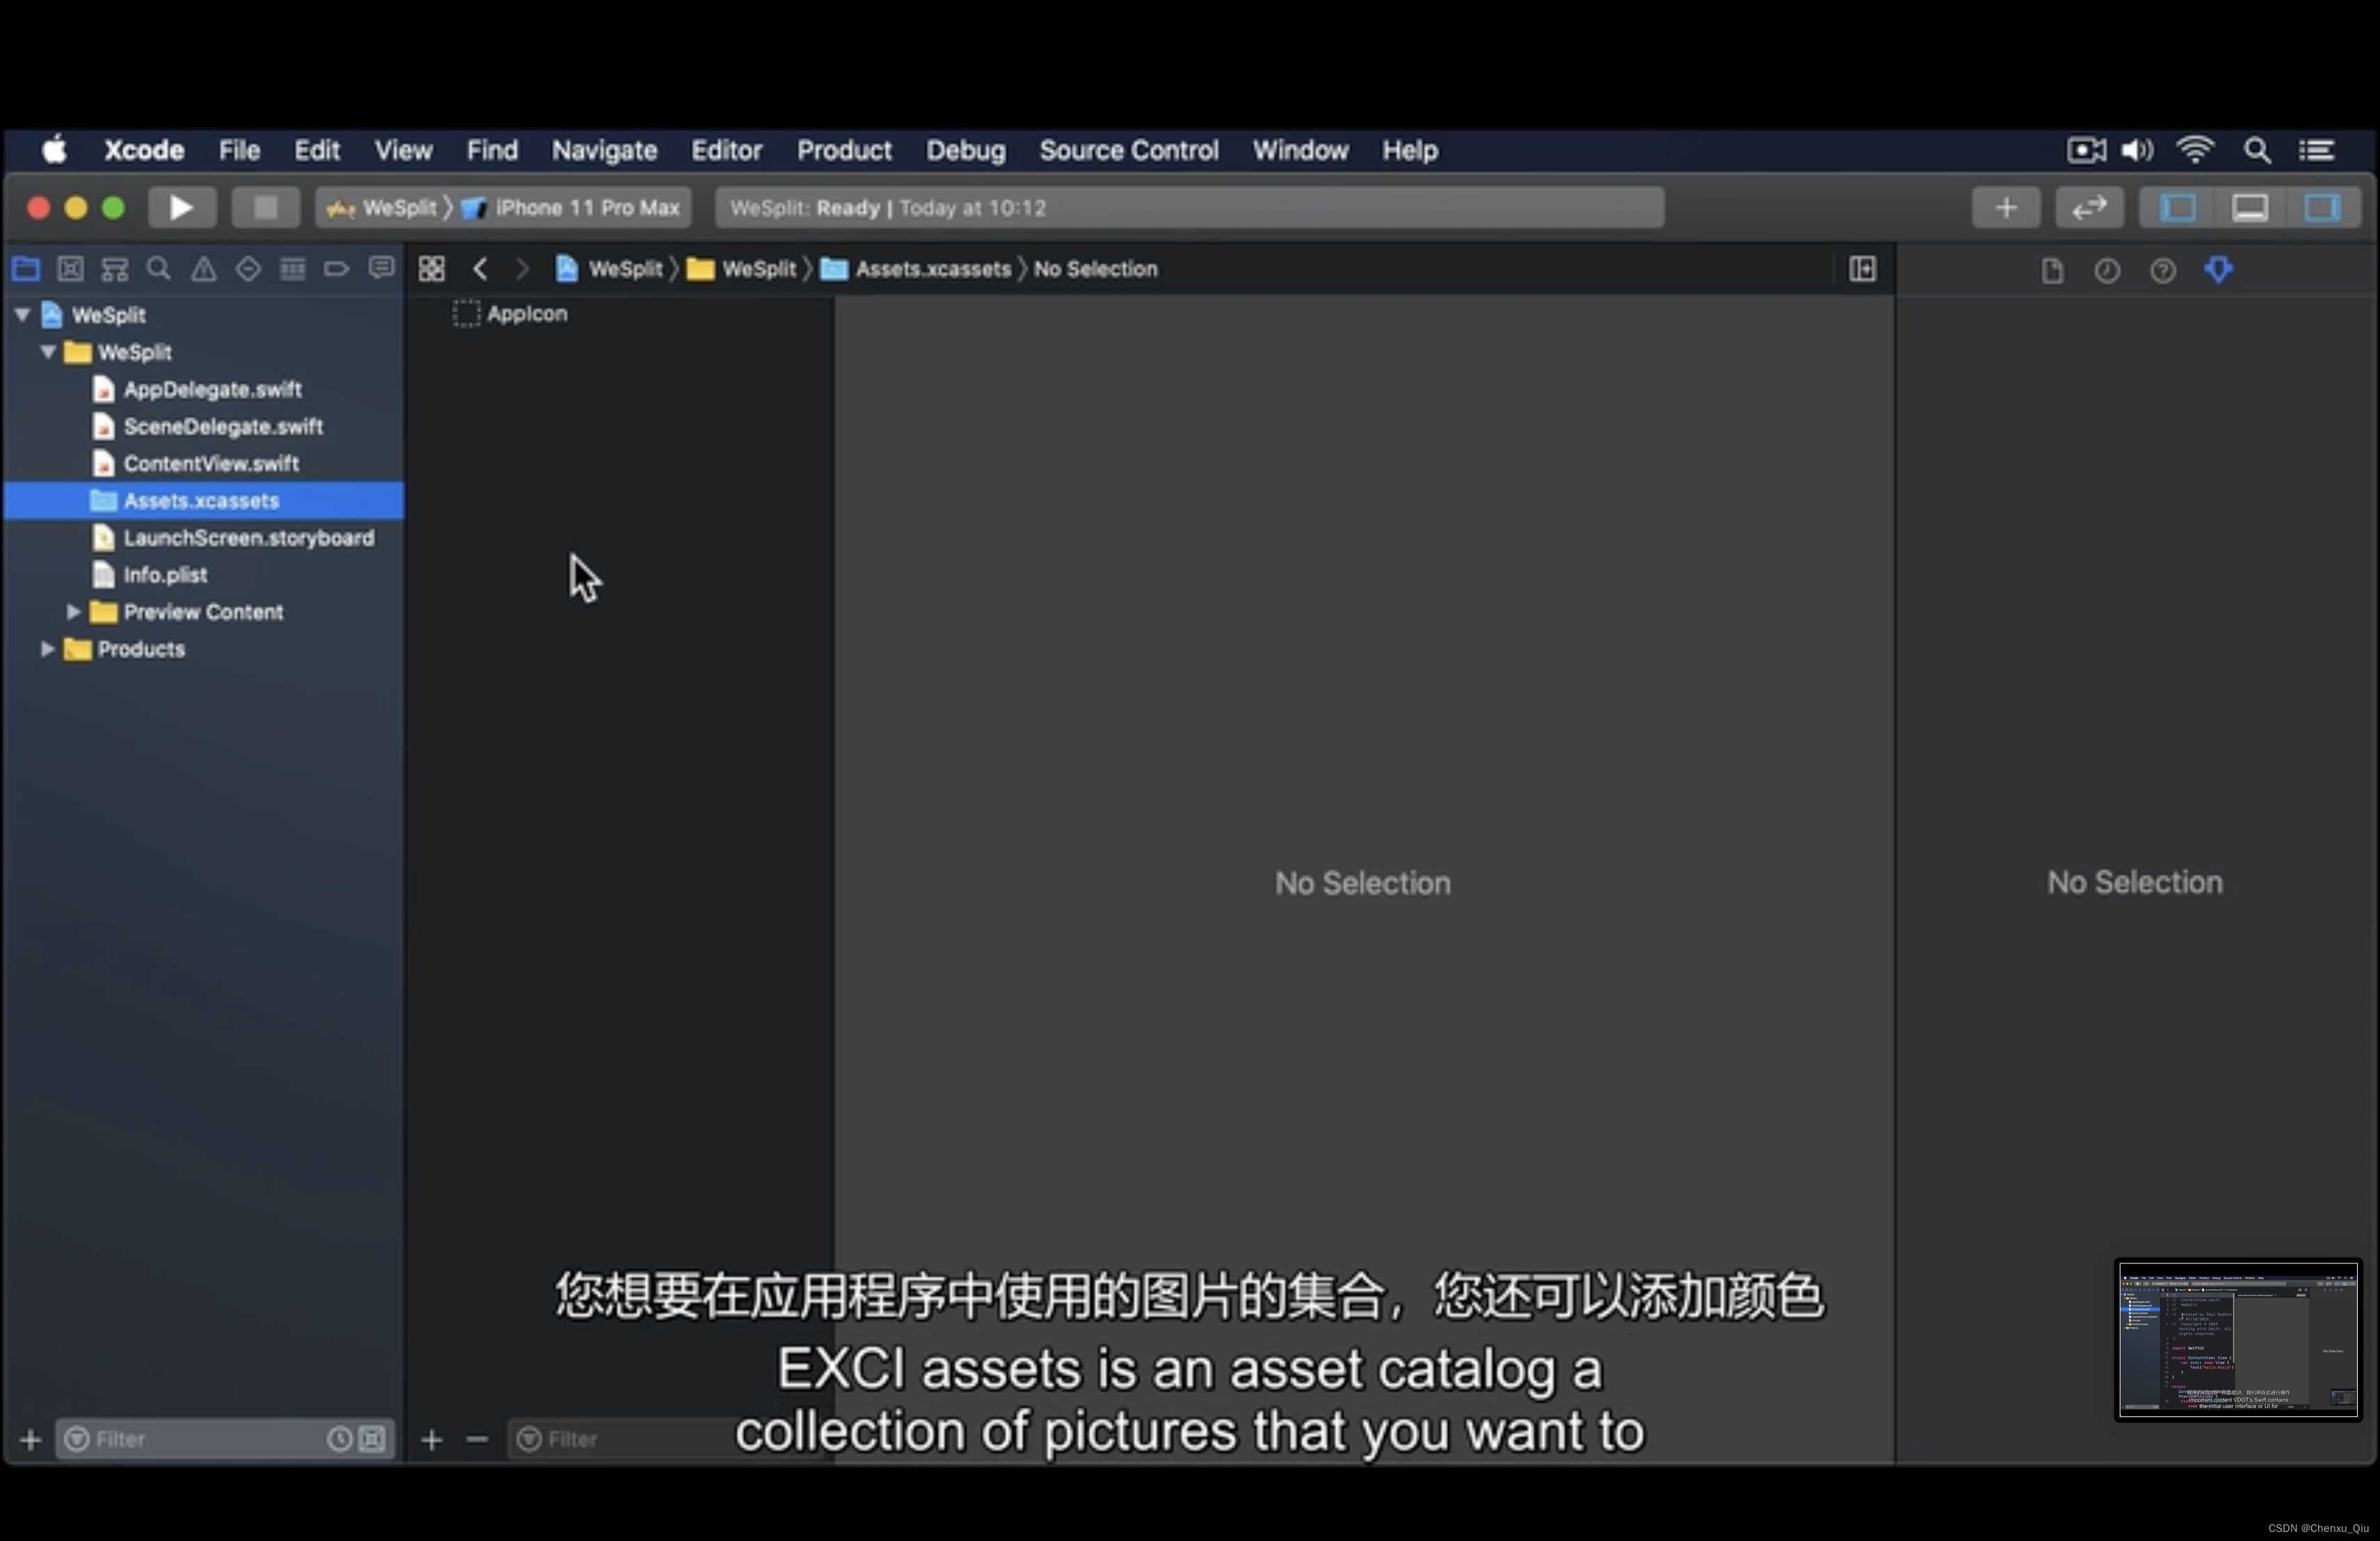Show the File inspector icon
Screen dimensions: 2380x1541
(2052, 270)
